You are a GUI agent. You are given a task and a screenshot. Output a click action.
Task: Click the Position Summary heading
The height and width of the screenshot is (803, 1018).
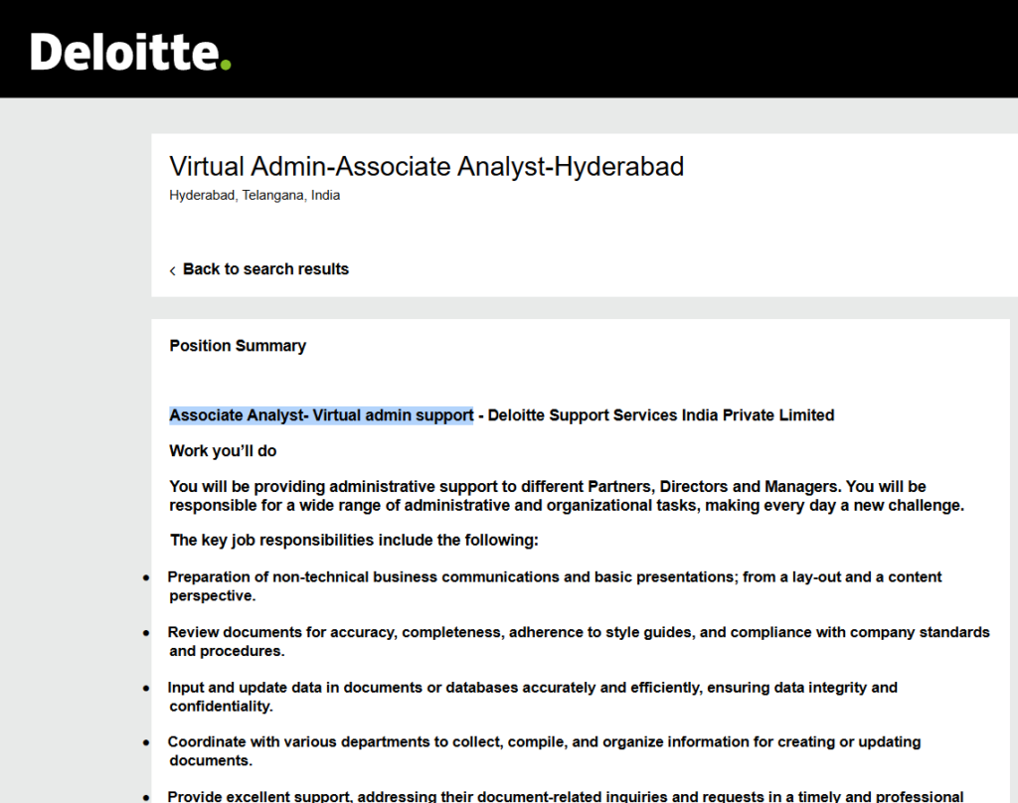click(x=238, y=345)
